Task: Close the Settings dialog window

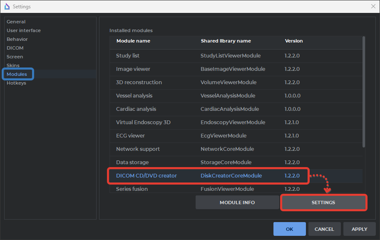Action: coord(373,6)
